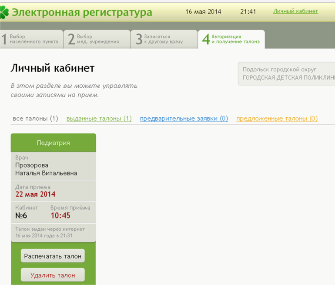Screen dimensions: 335x285
Task: Click ГОРОДСКАЯ ДЕТСКАЯ ПОЛИКЛИН clinic name
Action: point(288,78)
